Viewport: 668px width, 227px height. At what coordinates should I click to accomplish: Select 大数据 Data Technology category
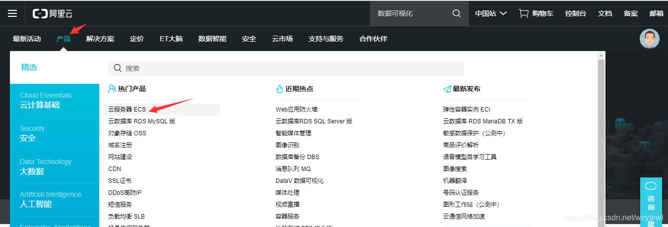[x=55, y=167]
